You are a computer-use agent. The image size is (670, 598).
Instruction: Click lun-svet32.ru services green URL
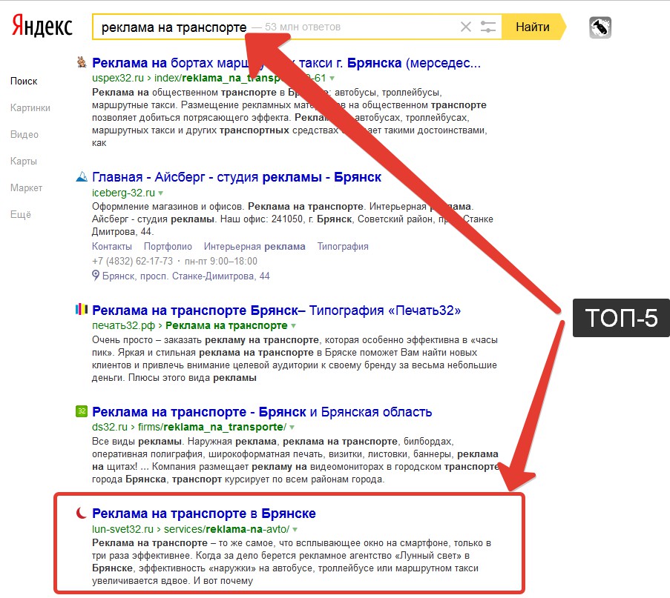[191, 529]
